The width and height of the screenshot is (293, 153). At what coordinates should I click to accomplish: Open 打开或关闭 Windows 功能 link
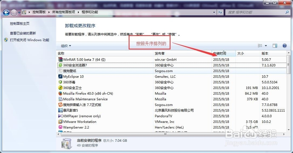click(30, 40)
